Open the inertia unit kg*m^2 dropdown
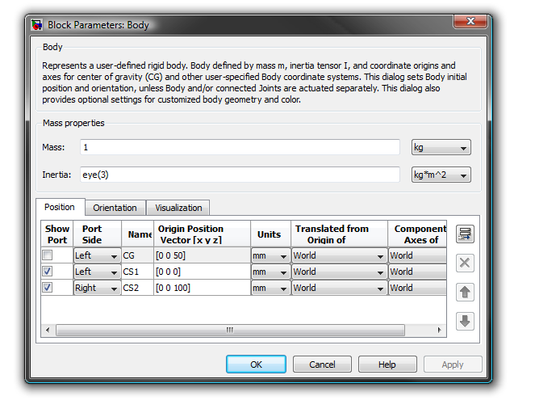Screen dimensions: 535x413 pos(441,175)
